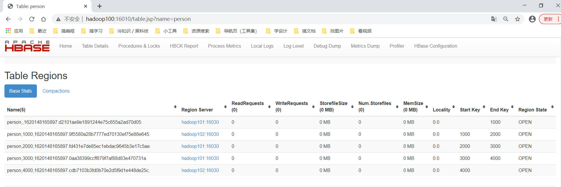Select the Base Stats tab

(x=21, y=91)
